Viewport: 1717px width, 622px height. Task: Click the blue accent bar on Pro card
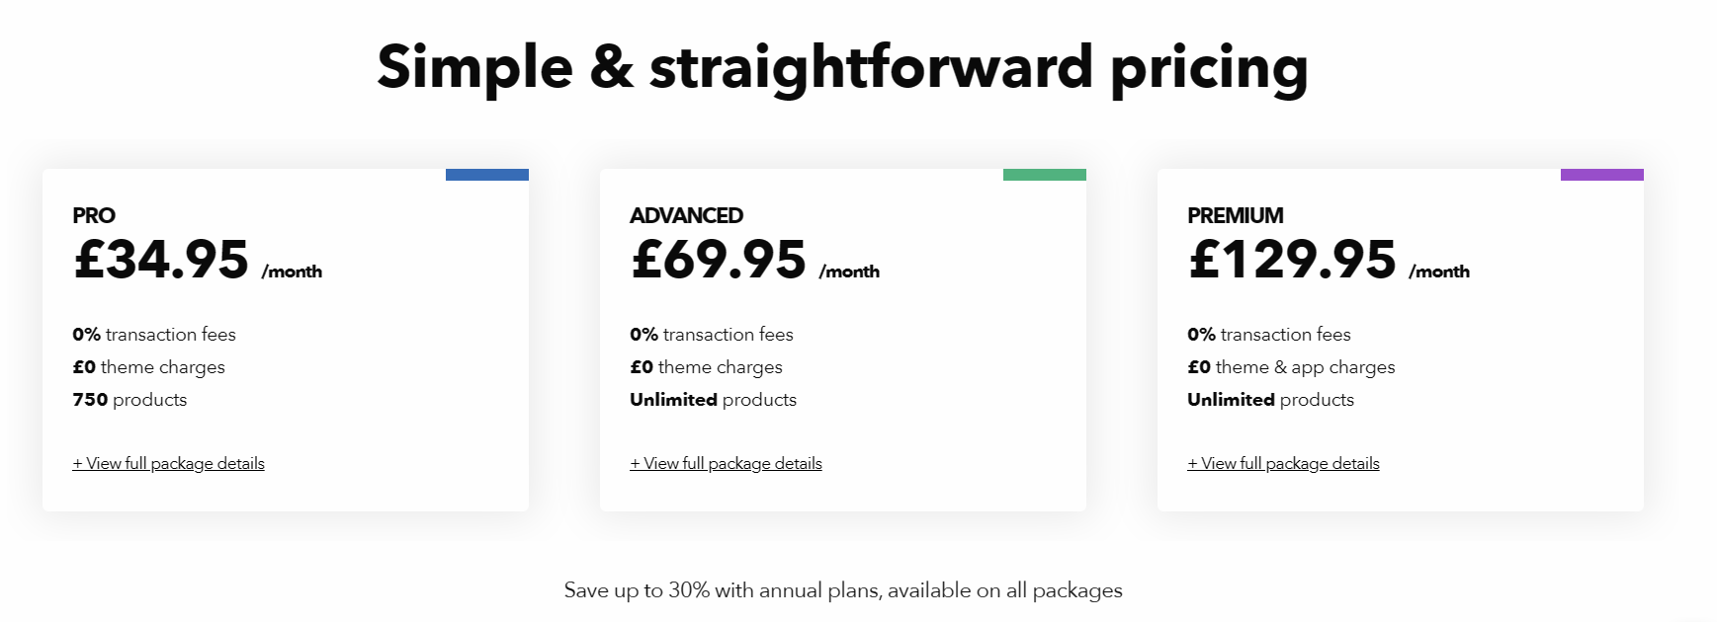pos(487,175)
